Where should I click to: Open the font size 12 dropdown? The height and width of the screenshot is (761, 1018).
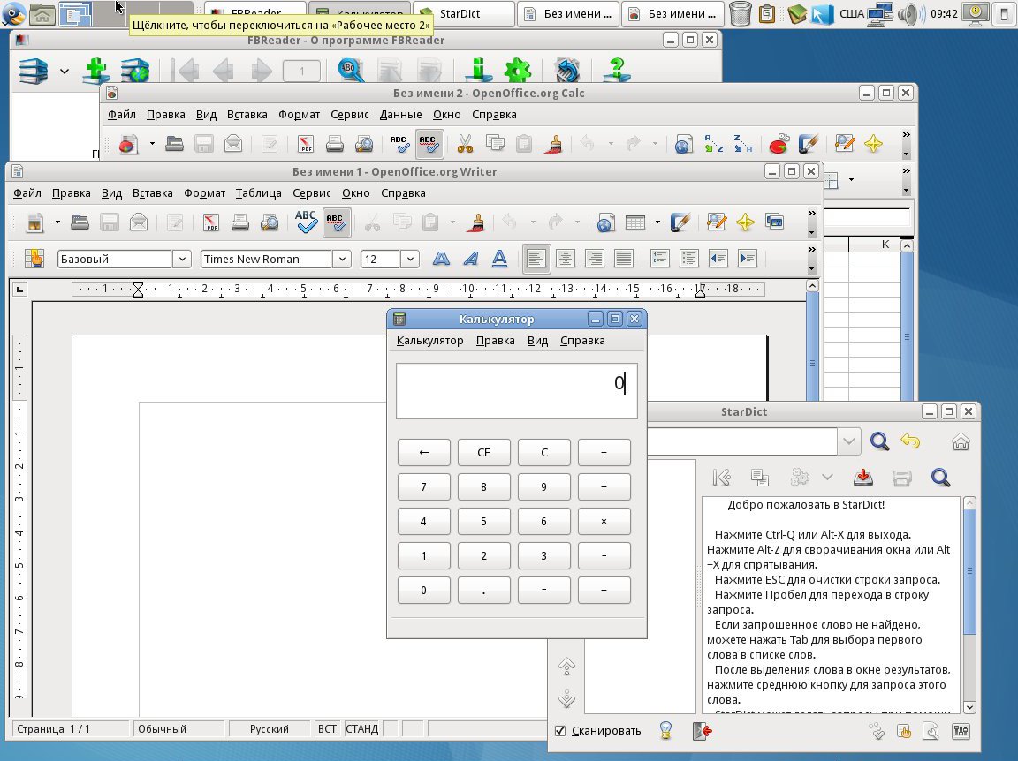click(x=410, y=259)
